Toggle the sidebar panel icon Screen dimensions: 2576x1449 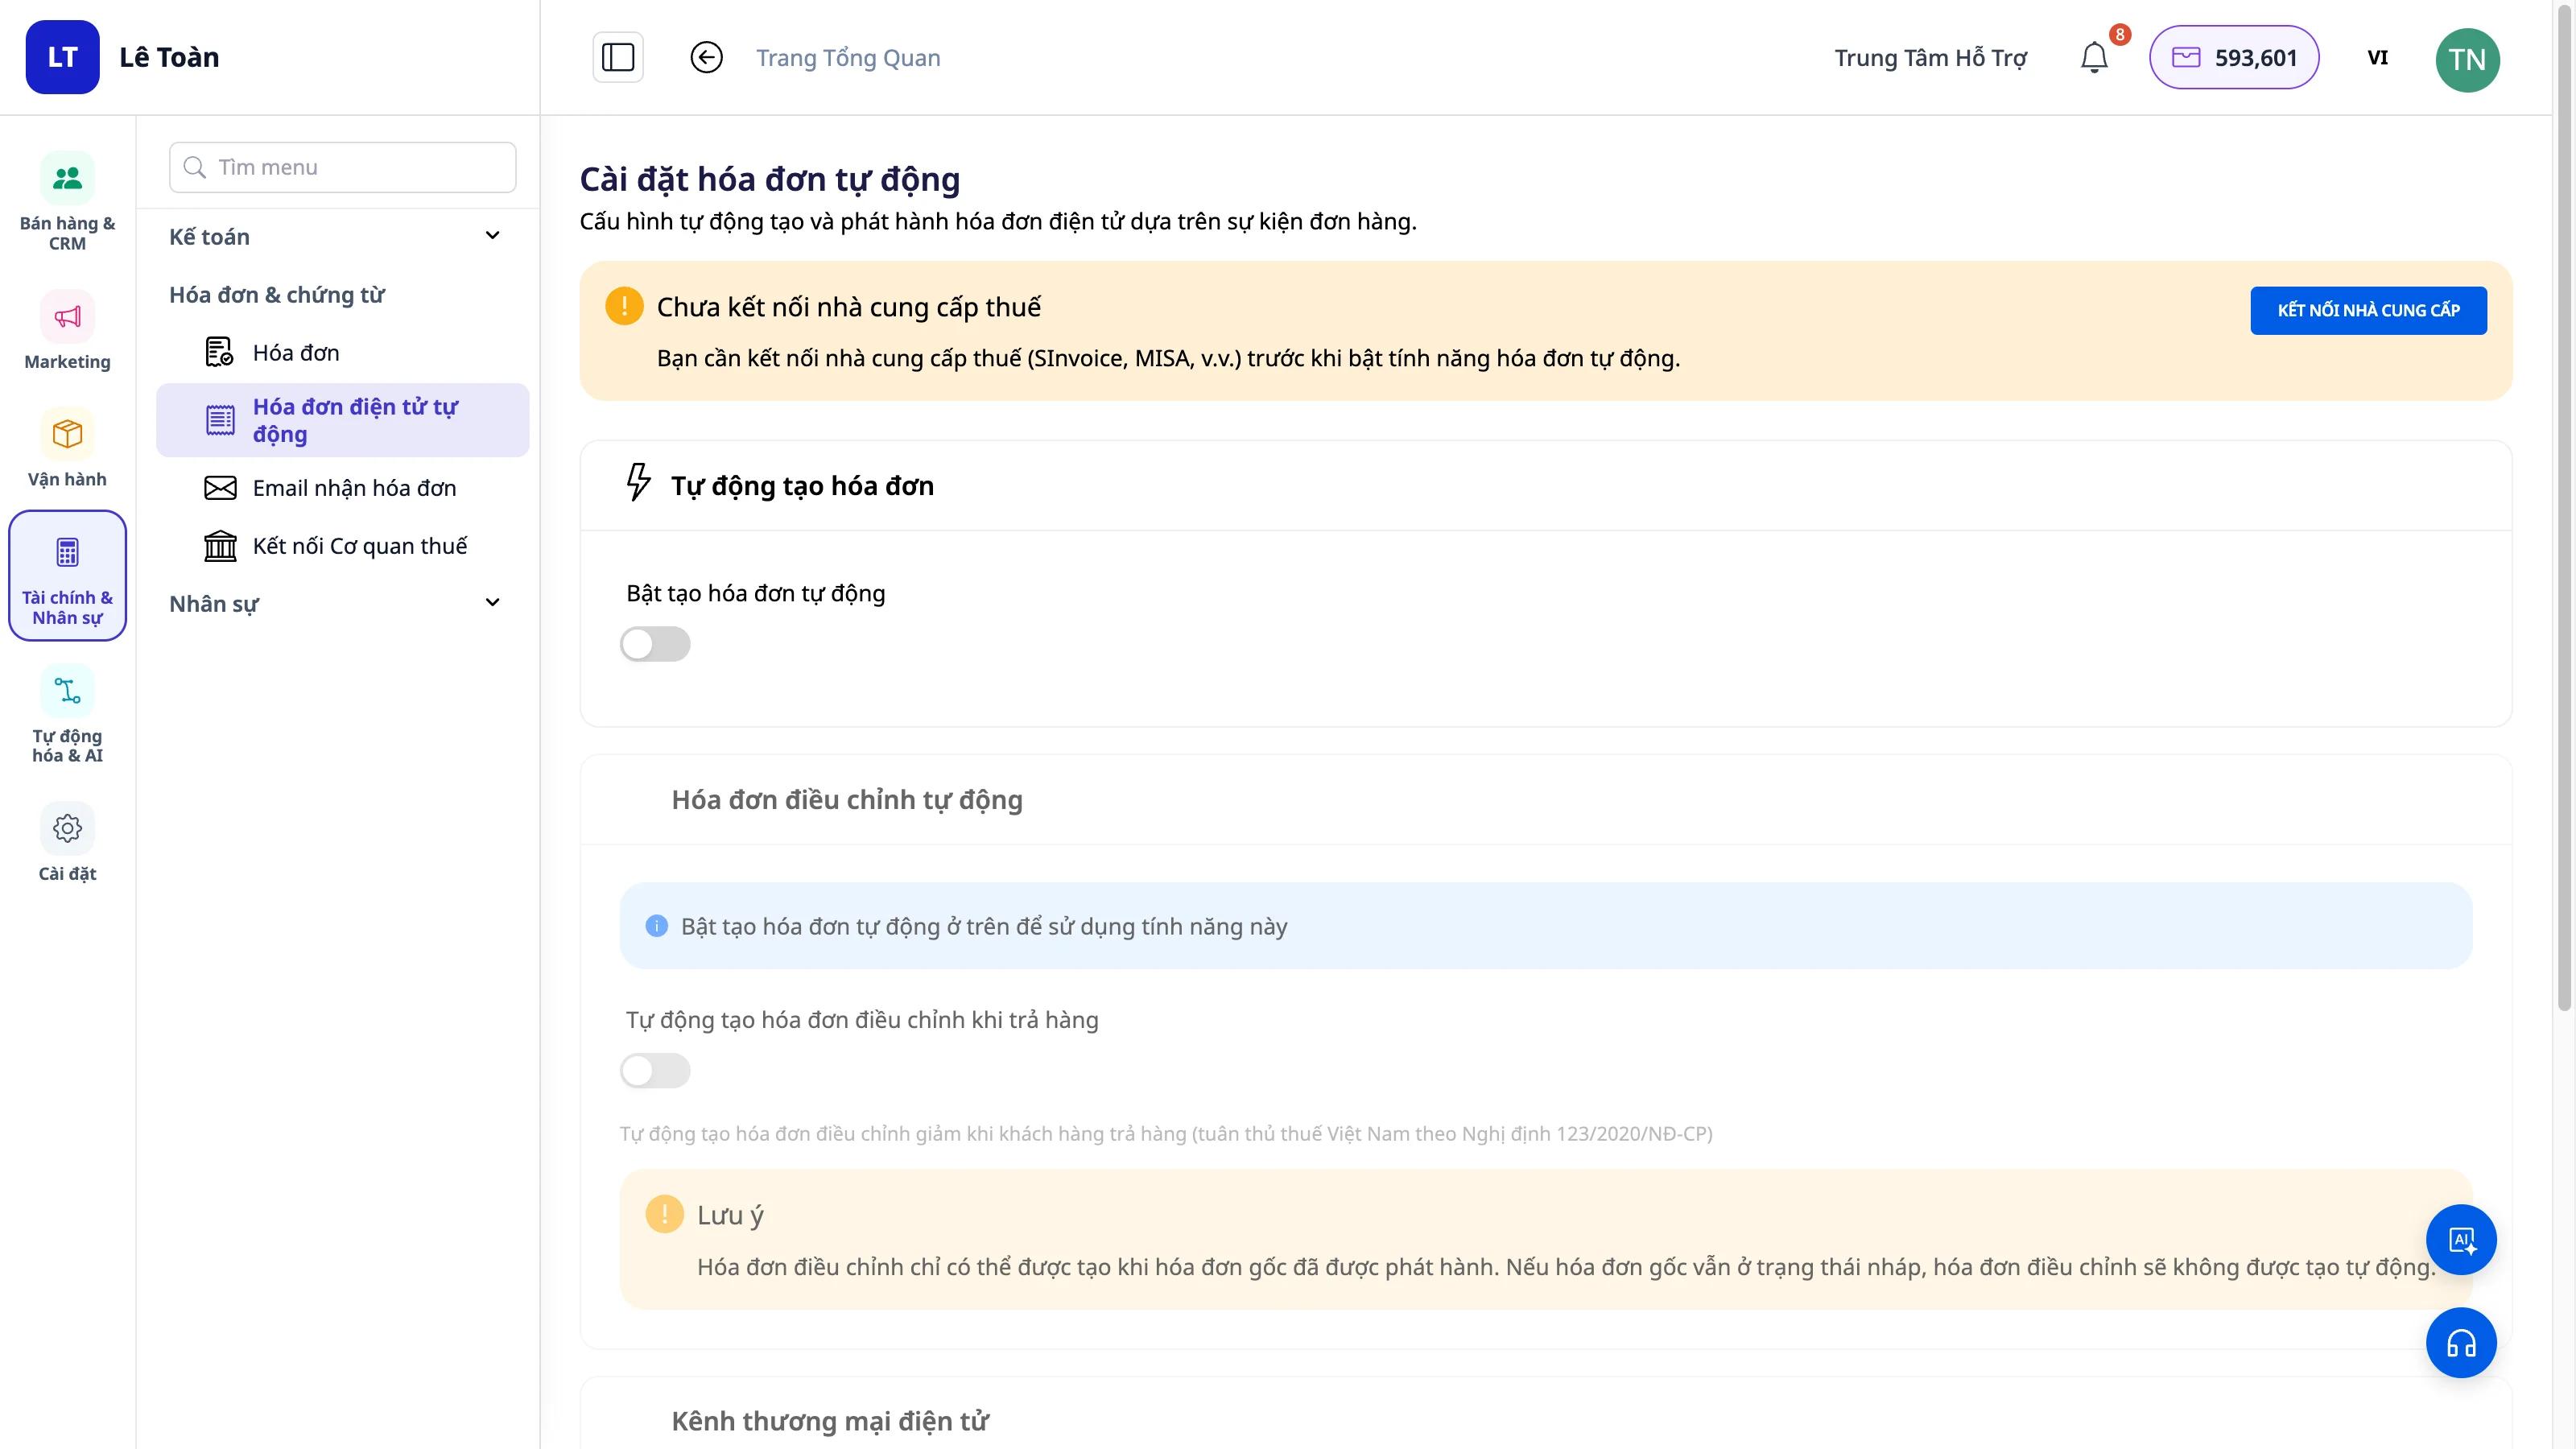618,57
